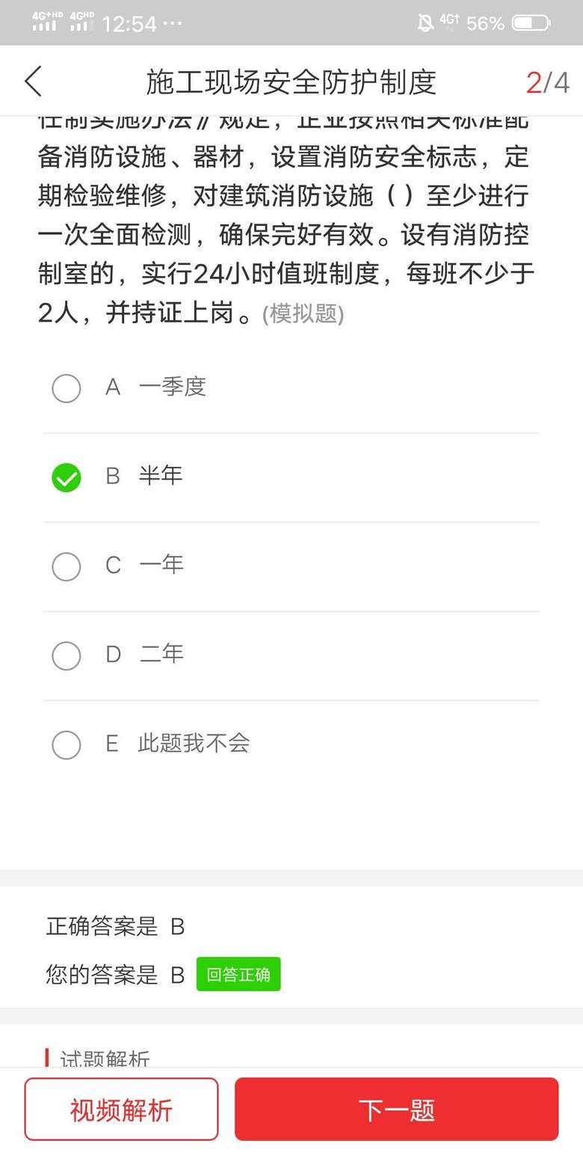Tap the 试题解析 section heading
The height and width of the screenshot is (1164, 583).
tap(105, 1059)
